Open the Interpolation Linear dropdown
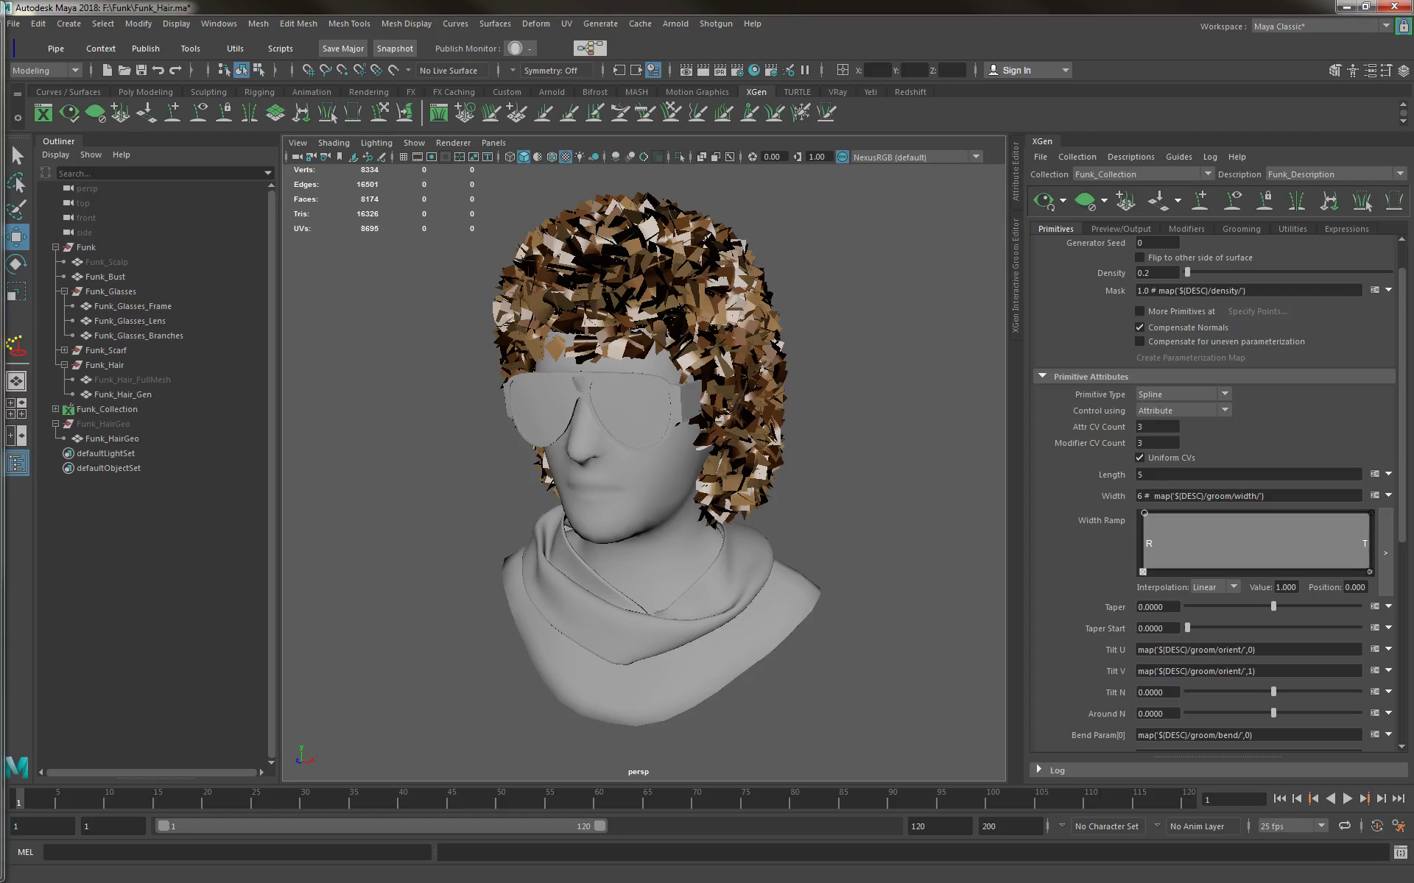Image resolution: width=1414 pixels, height=883 pixels. tap(1215, 587)
